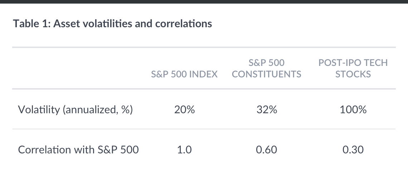Image resolution: width=408 pixels, height=172 pixels.
Task: Click the dark bar at the top
Action: pos(204,1)
